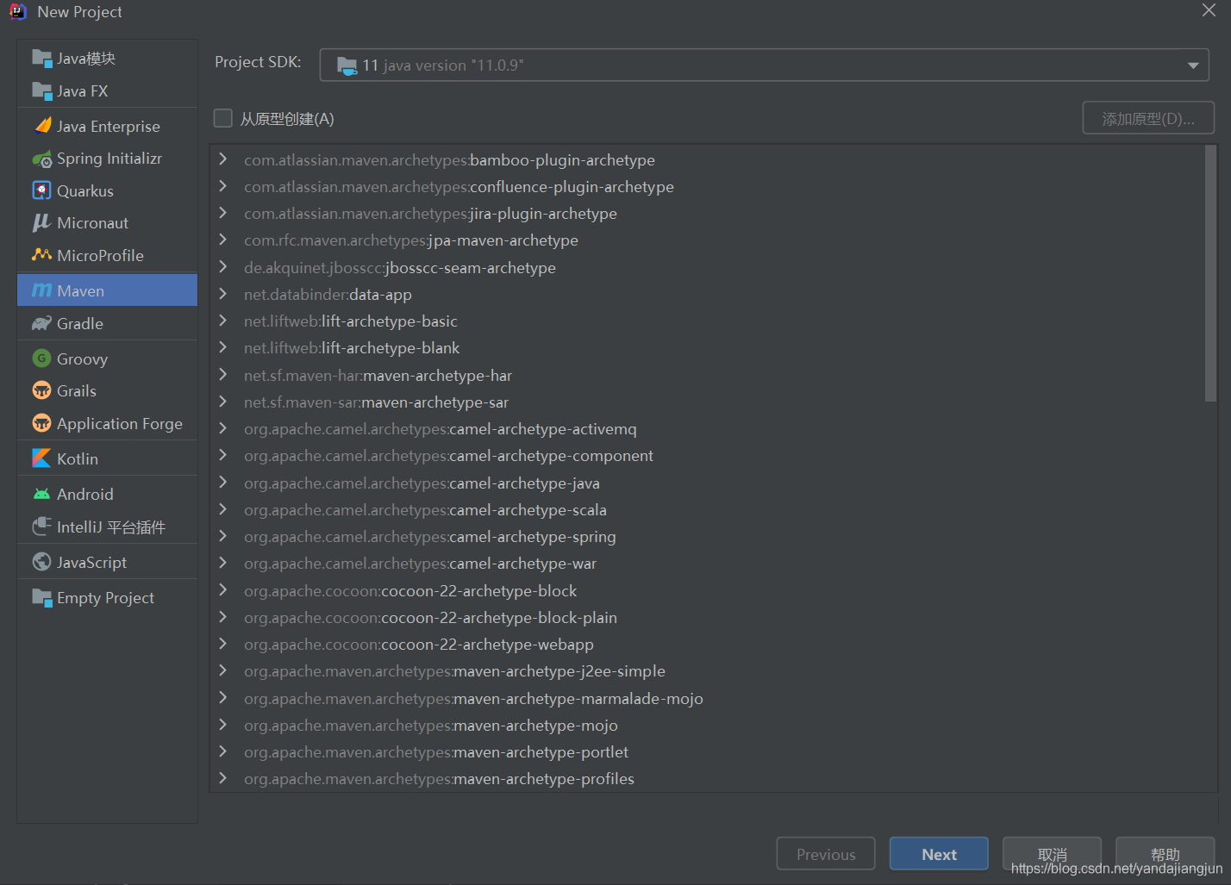Select Kotlin project type
The image size is (1231, 885).
pos(108,458)
